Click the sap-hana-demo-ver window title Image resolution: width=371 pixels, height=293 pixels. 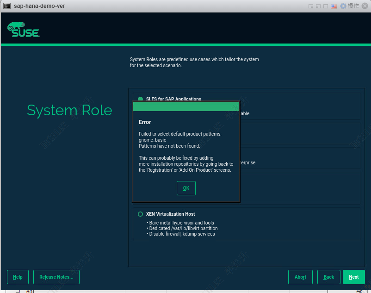pyautogui.click(x=39, y=6)
